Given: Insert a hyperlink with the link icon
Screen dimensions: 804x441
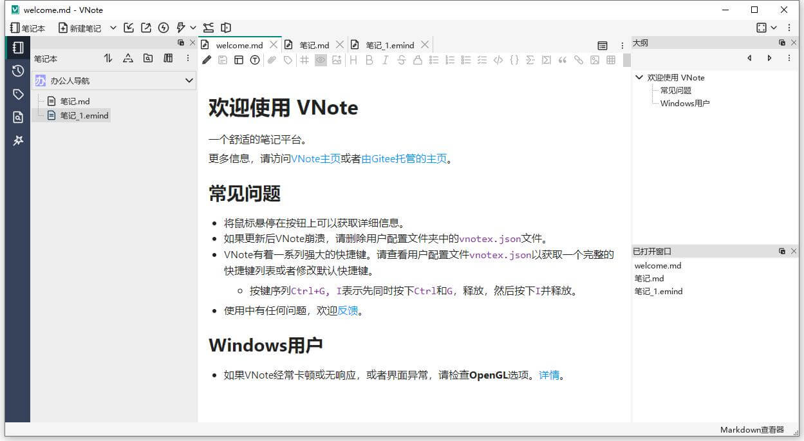Looking at the screenshot, I should [579, 60].
